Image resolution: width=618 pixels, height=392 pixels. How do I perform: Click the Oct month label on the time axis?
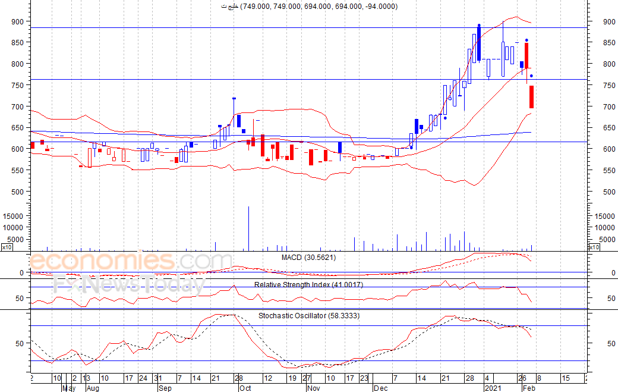coord(245,388)
